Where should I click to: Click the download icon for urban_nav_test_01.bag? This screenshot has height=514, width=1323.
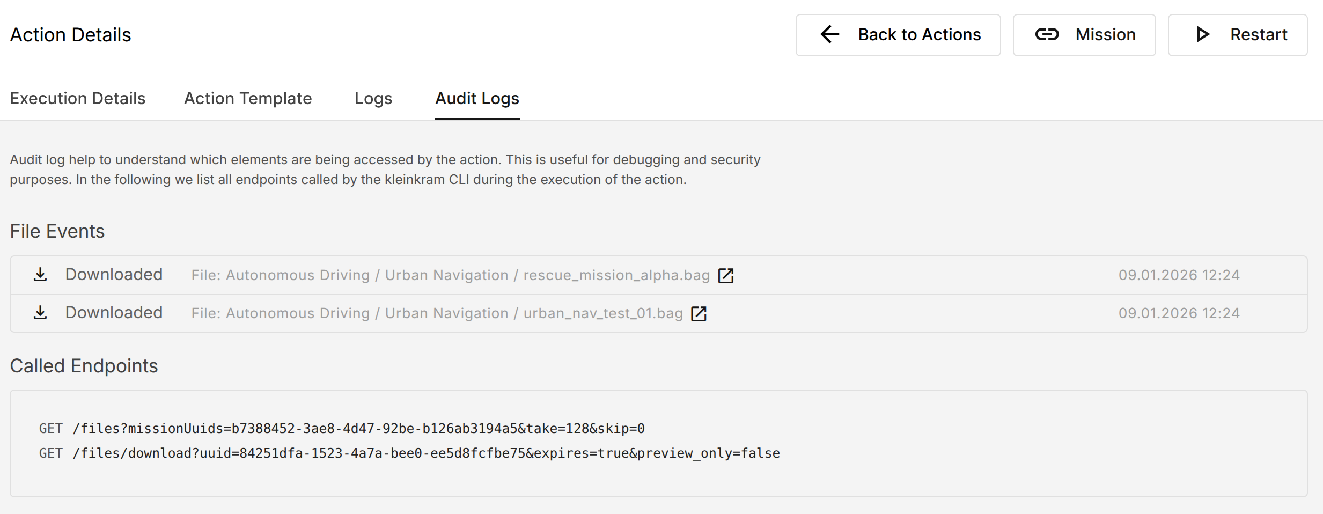point(40,312)
